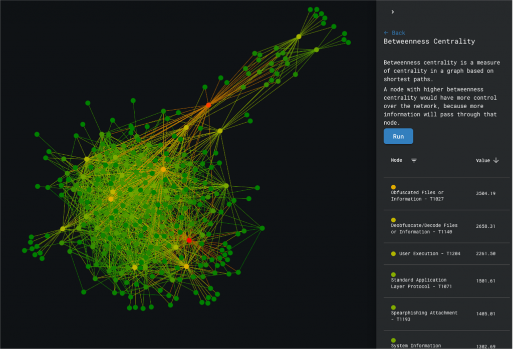Image resolution: width=513 pixels, height=349 pixels.
Task: Click the dot icon next to User Execution
Action: point(393,254)
